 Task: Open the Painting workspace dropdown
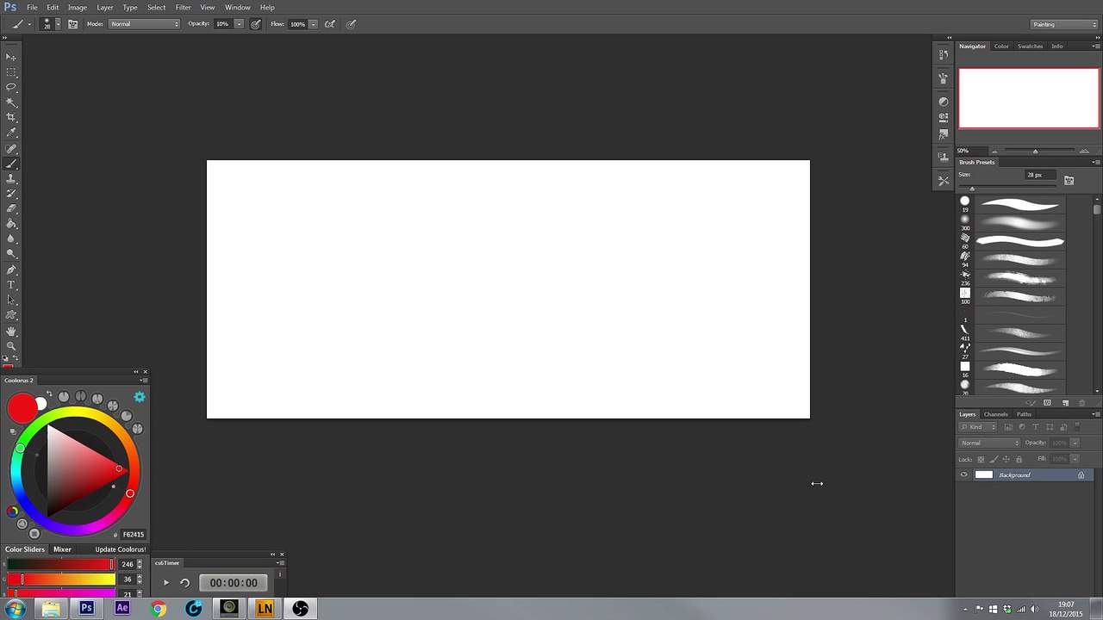point(1065,24)
